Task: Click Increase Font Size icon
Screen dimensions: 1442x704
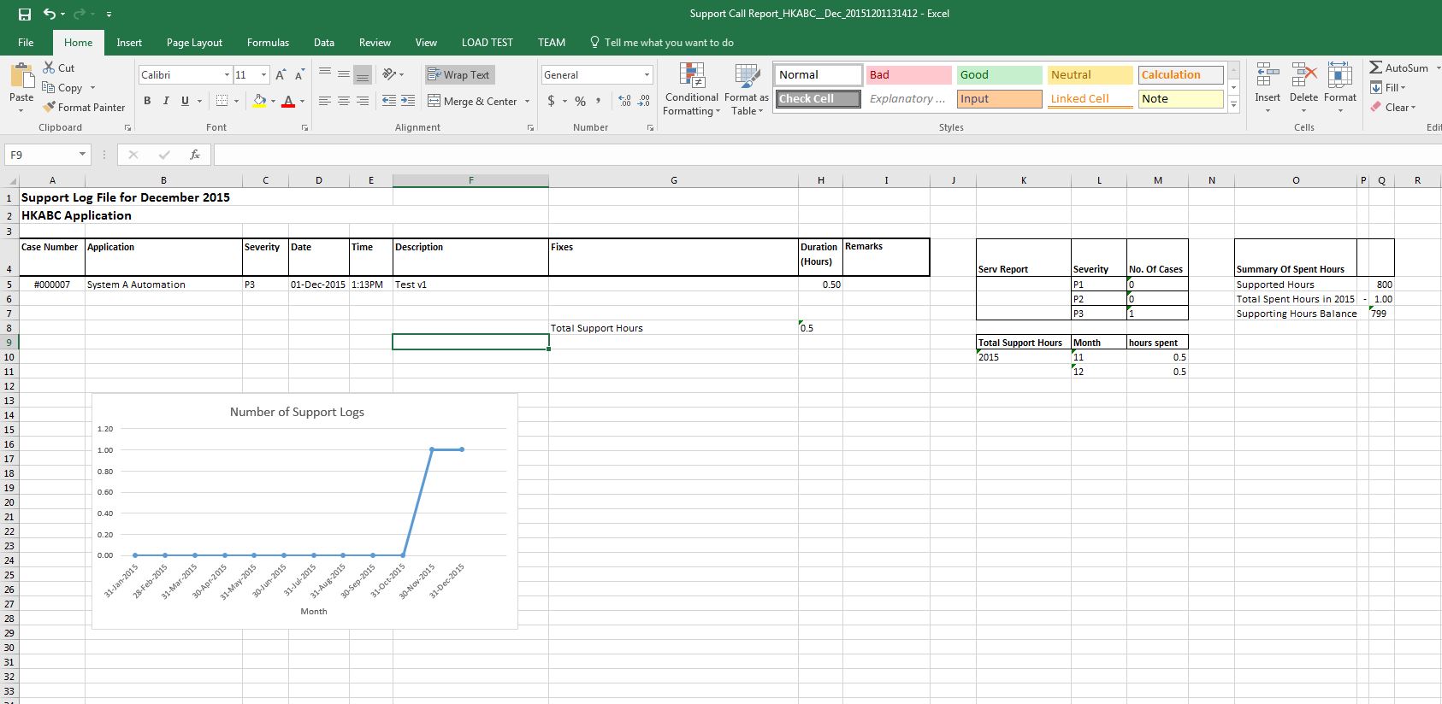Action: pyautogui.click(x=281, y=75)
